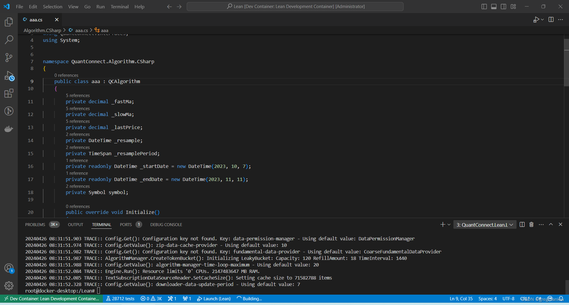Open errors and warnings status item
The image size is (569, 305).
(x=151, y=299)
